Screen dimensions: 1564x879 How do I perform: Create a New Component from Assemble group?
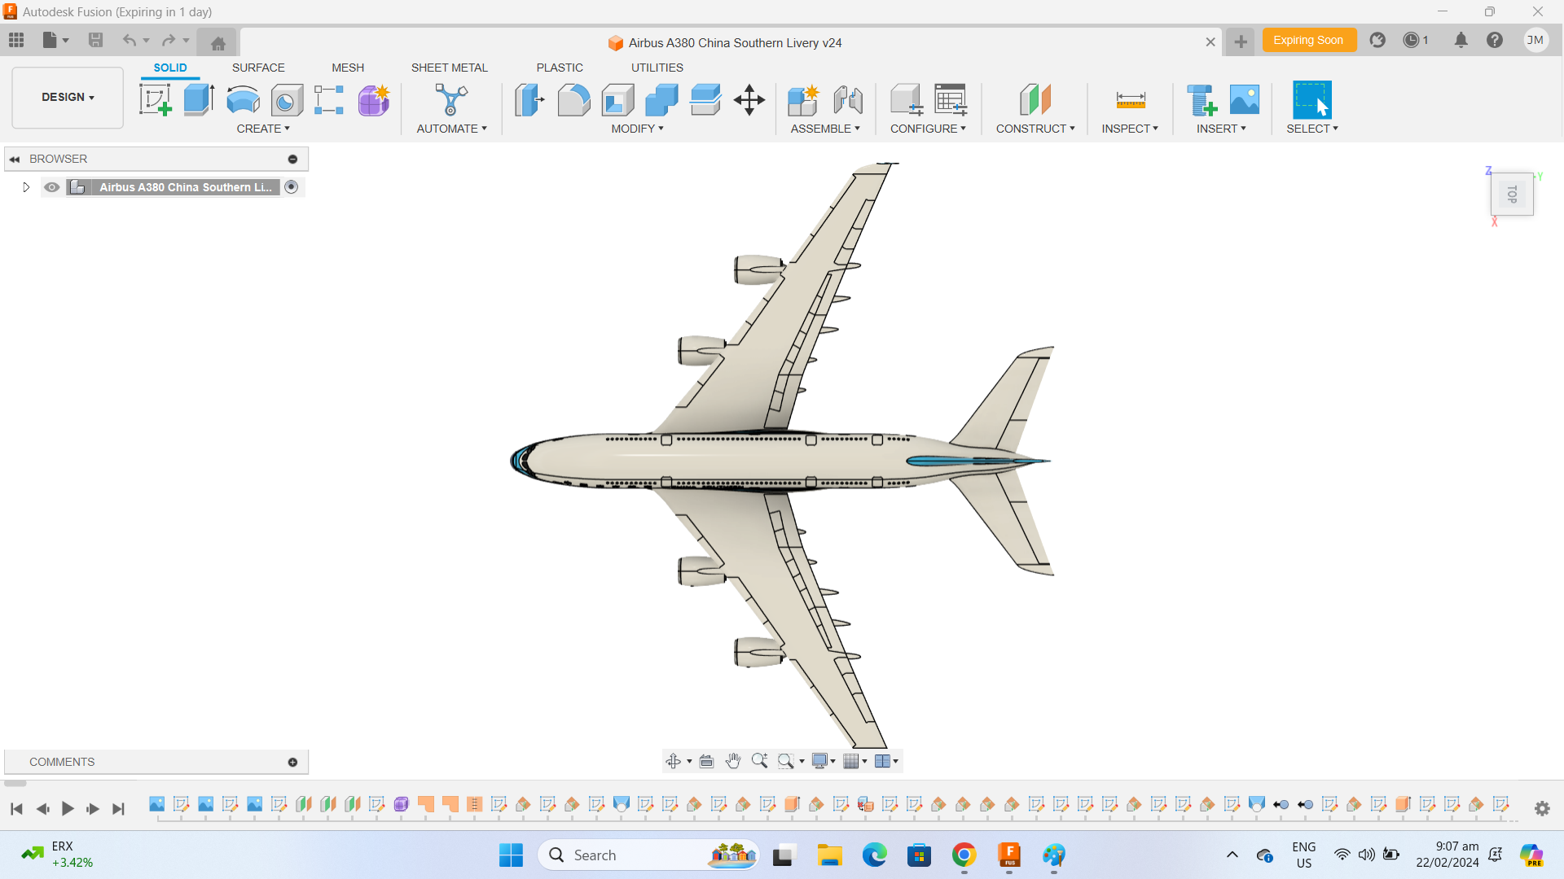coord(803,99)
